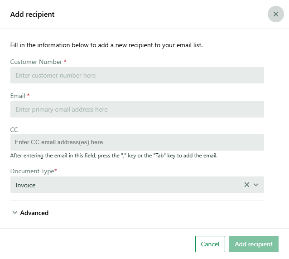289x259 pixels.
Task: Open the Document Type dropdown arrow
Action: [256, 185]
